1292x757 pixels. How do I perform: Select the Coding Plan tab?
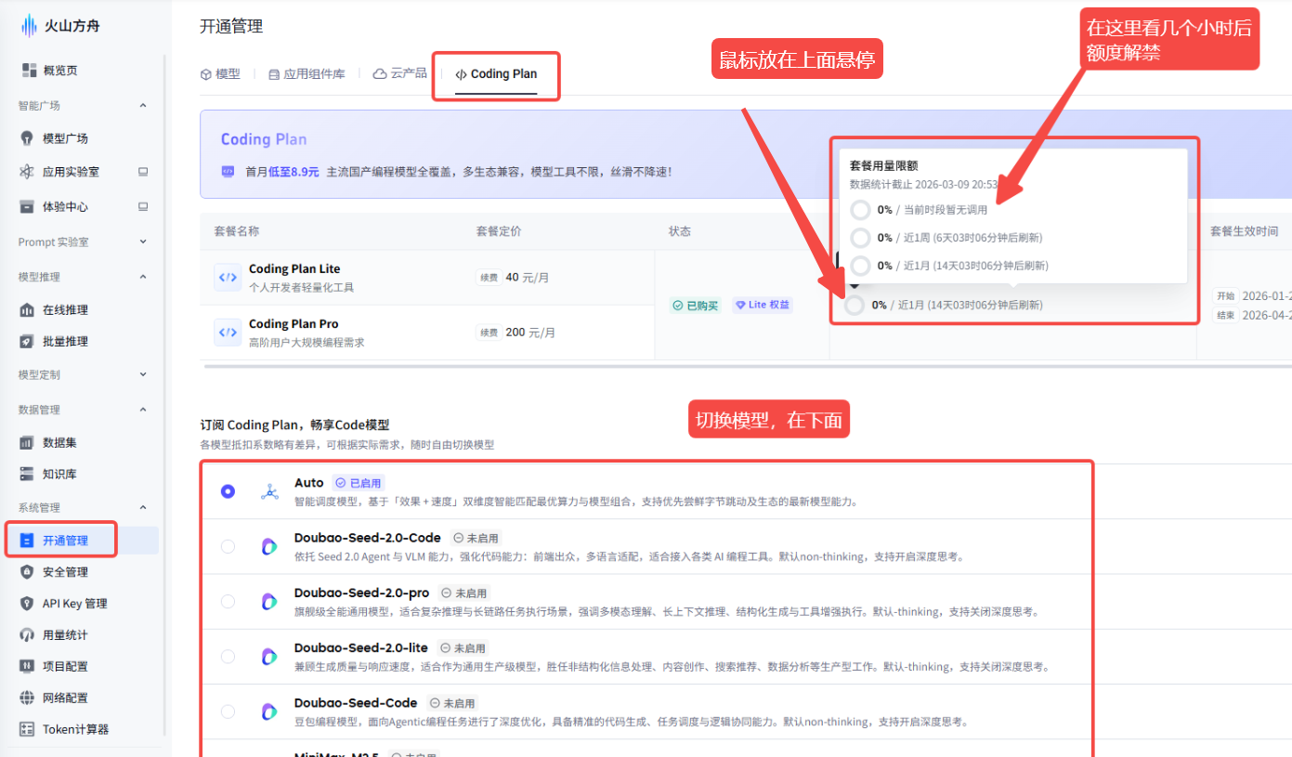pyautogui.click(x=496, y=74)
